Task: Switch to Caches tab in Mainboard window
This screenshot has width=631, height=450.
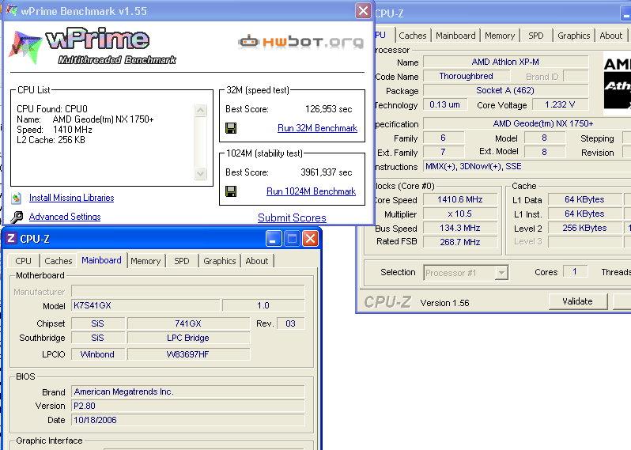Action: (x=59, y=261)
